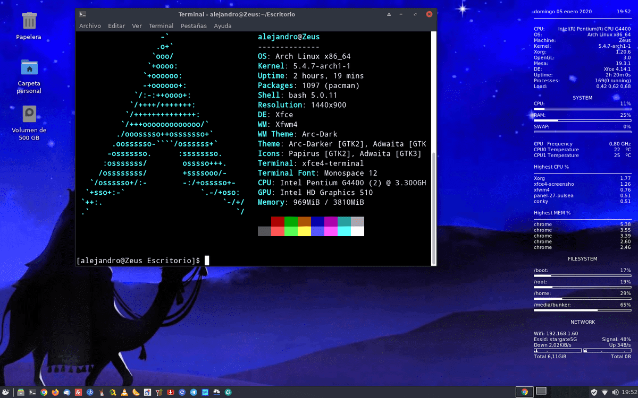Launch Firefox from the bottom panel

point(55,392)
